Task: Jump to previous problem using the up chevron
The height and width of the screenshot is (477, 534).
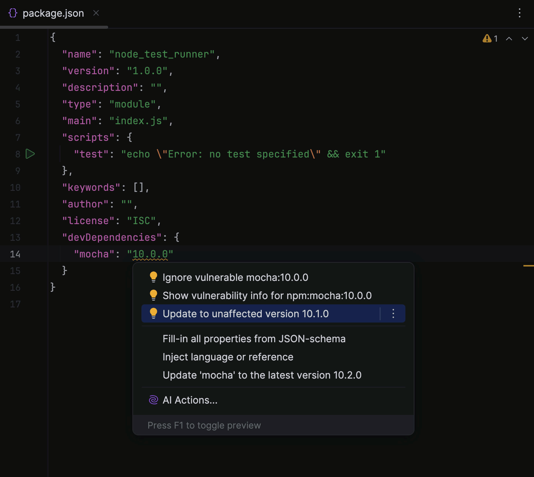Action: [509, 38]
